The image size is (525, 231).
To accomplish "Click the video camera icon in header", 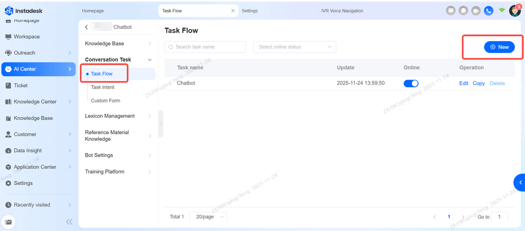I will coord(476,11).
